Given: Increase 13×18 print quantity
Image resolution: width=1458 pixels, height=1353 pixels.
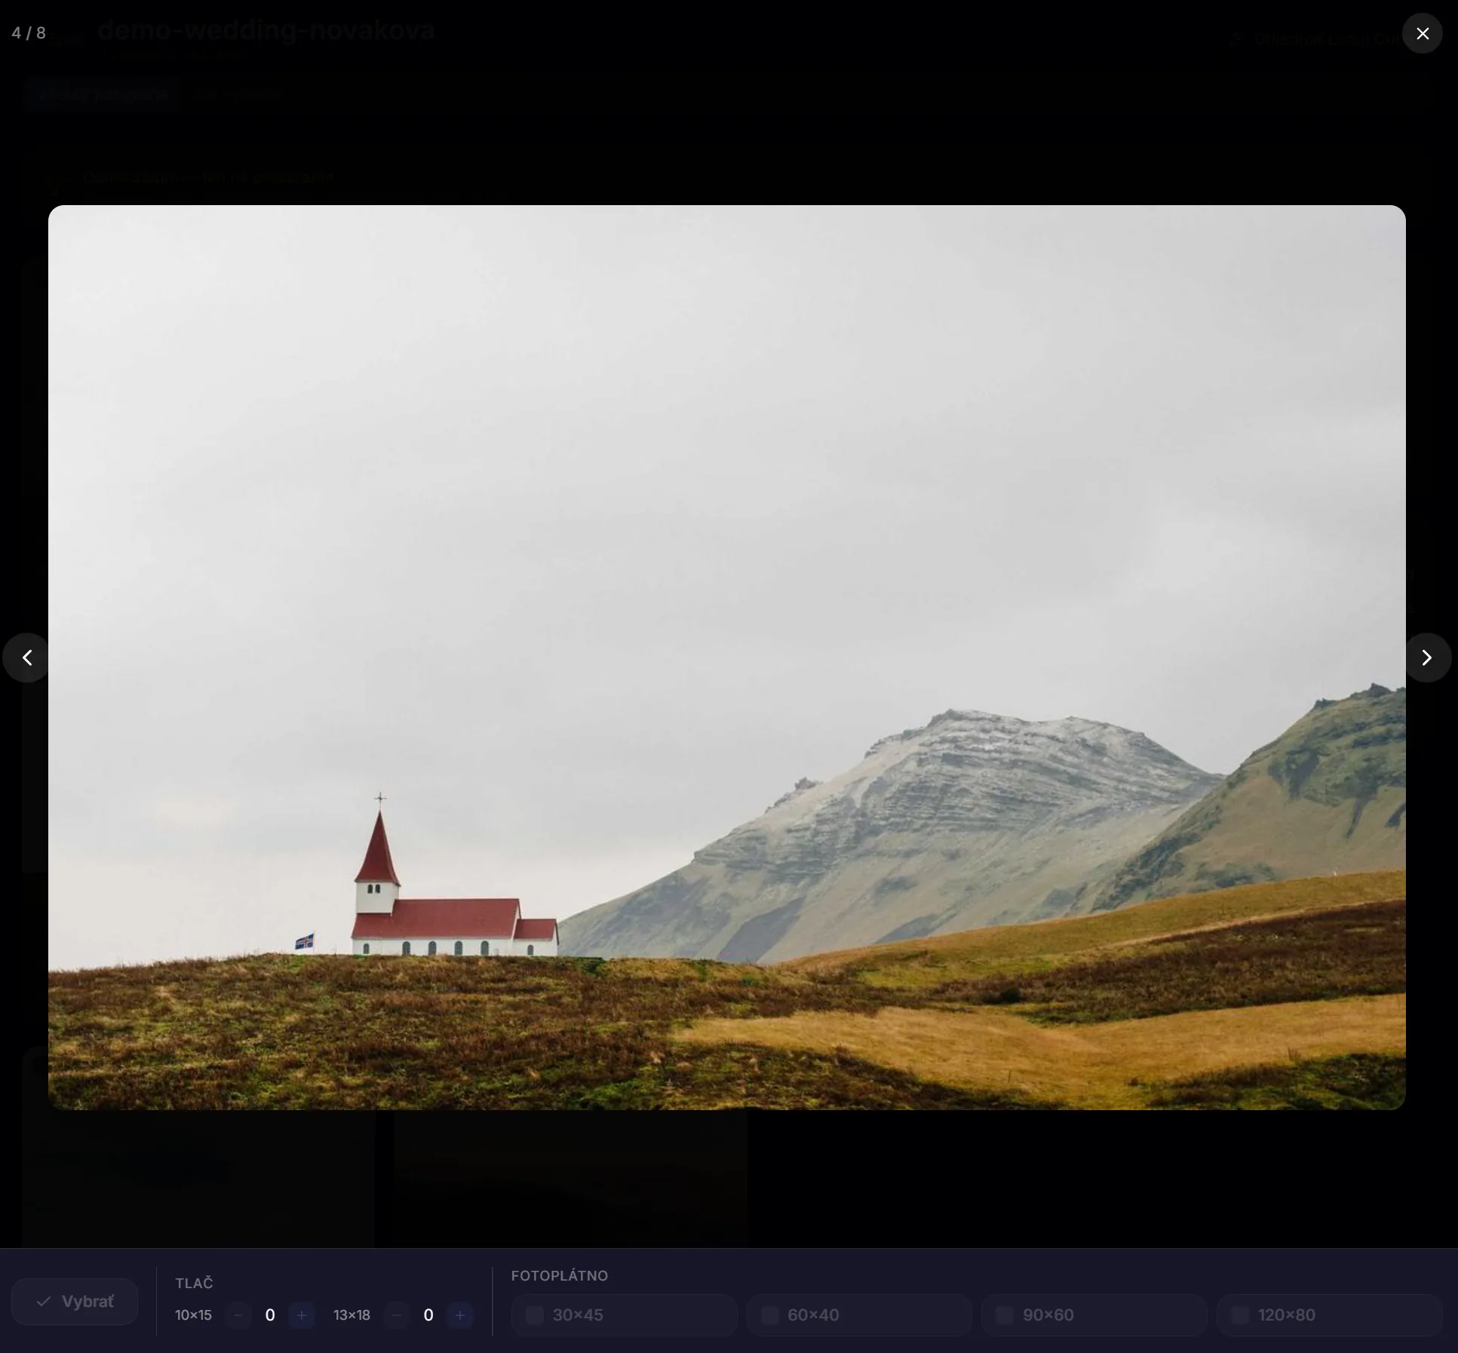Looking at the screenshot, I should pos(460,1315).
